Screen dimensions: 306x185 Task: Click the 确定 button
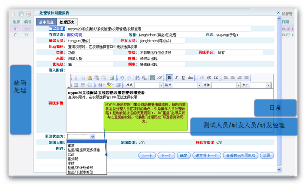184,155
